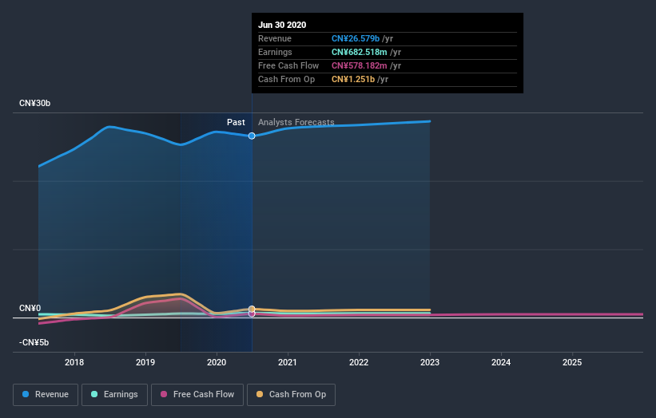This screenshot has width=656, height=418.
Task: Select the 2021 x-axis label
Action: pos(288,362)
